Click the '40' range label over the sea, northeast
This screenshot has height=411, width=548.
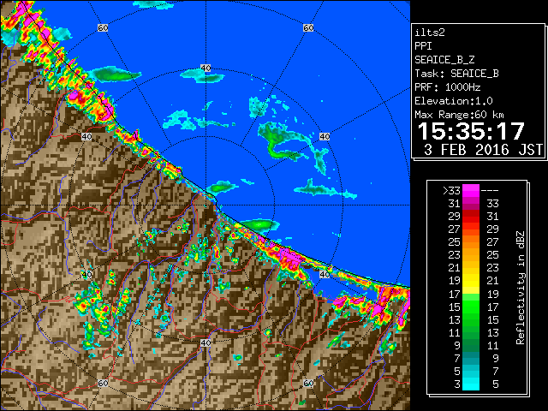coord(325,137)
